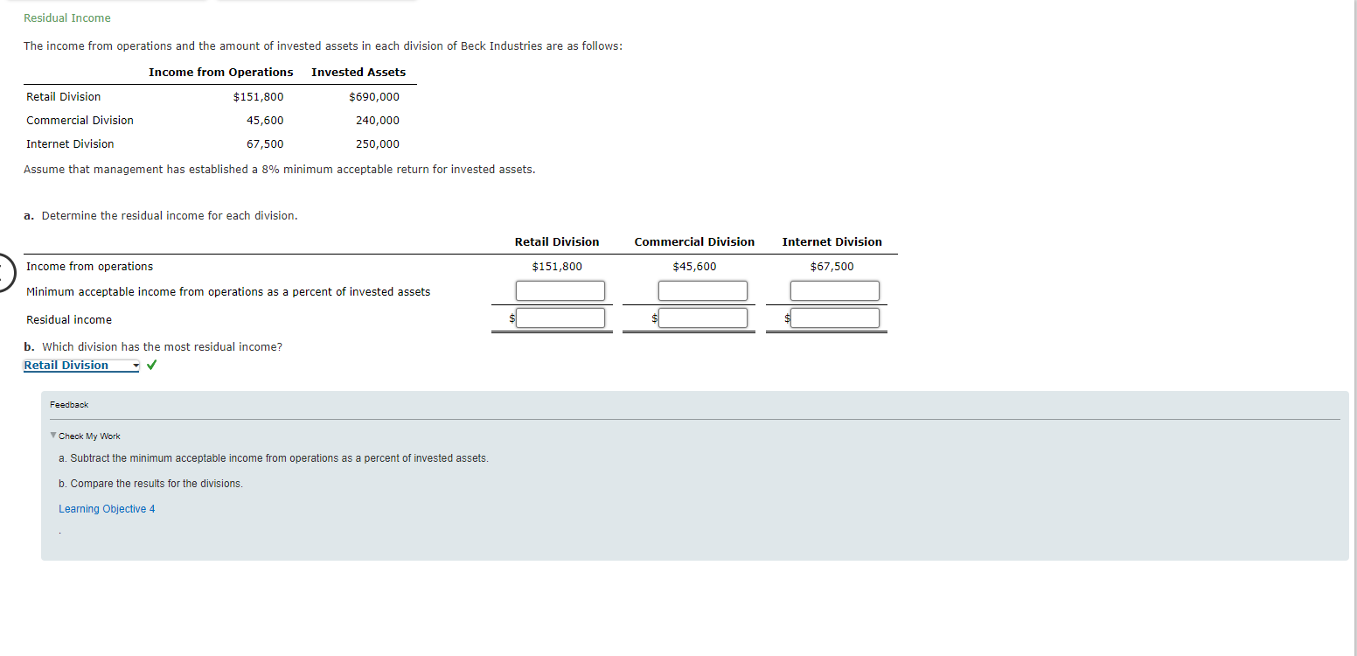
Task: Click Commercial Division residual income field
Action: [702, 318]
